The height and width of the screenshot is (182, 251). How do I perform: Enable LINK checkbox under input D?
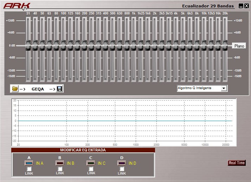(122, 169)
